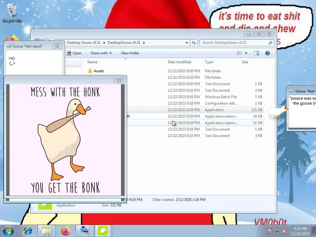This screenshot has width=316, height=237.
Task: Click the Action Center flag tray icon
Action: tap(270, 231)
